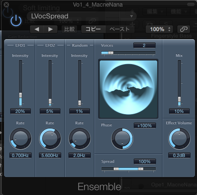Click the Vo1_4_MacneNana window title

coord(98,4)
